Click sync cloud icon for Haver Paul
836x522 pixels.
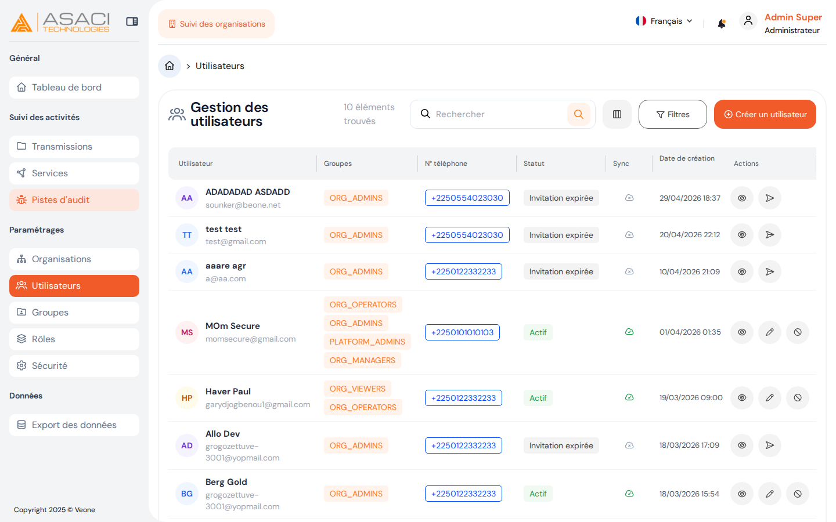click(x=629, y=397)
